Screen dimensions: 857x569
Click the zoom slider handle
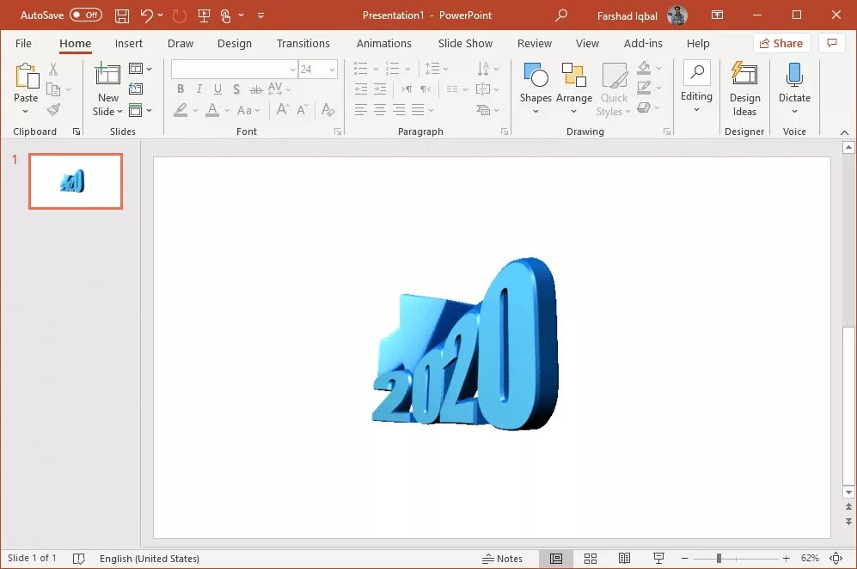[719, 558]
